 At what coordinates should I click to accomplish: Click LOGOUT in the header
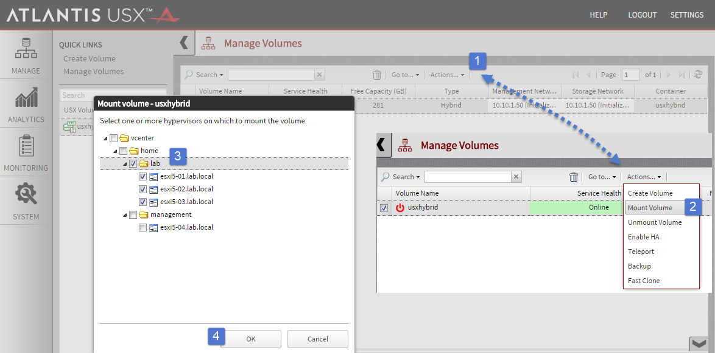pos(643,15)
